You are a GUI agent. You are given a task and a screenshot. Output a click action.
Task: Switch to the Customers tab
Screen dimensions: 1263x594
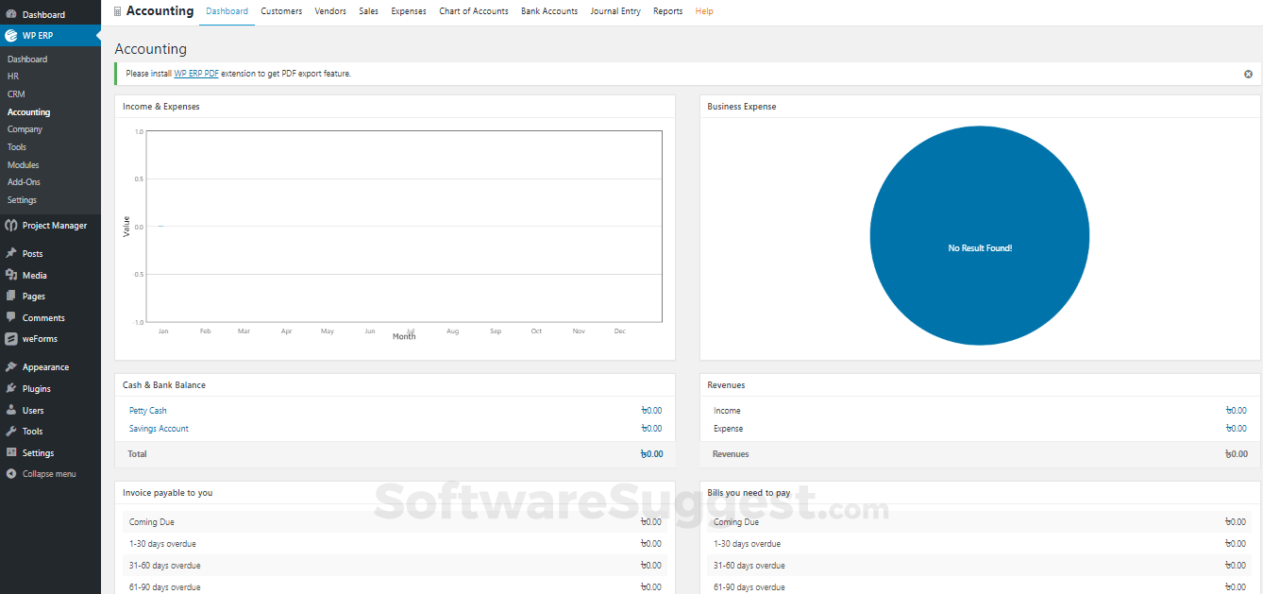[280, 11]
